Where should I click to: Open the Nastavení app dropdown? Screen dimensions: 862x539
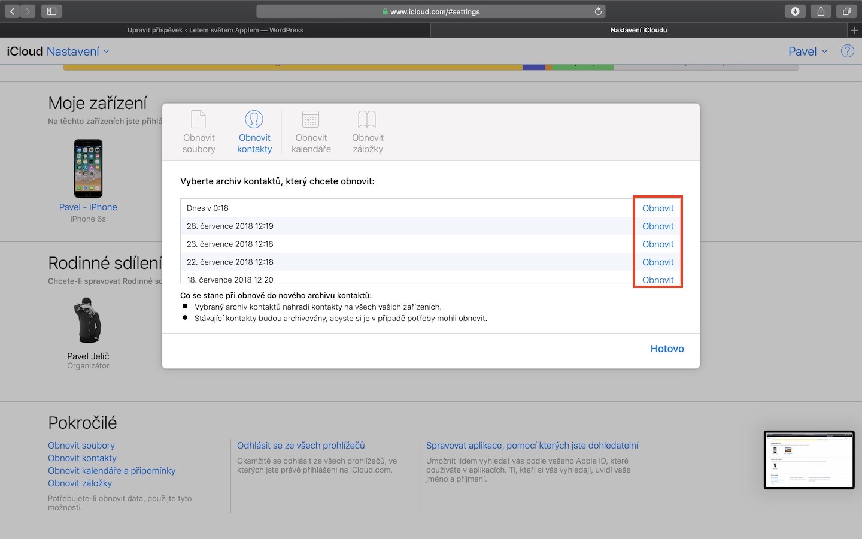(78, 52)
